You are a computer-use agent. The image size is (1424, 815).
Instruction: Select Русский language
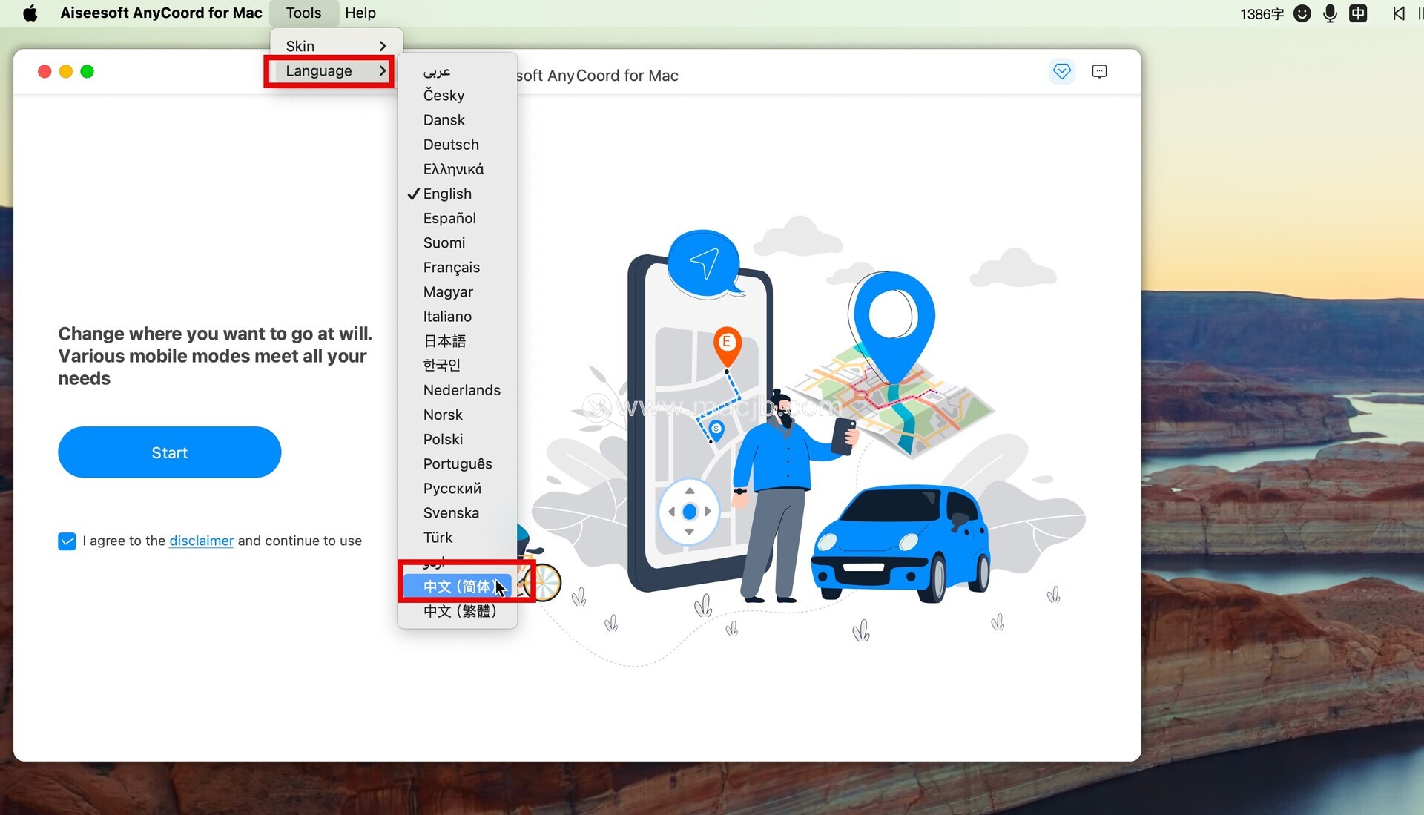pyautogui.click(x=457, y=488)
